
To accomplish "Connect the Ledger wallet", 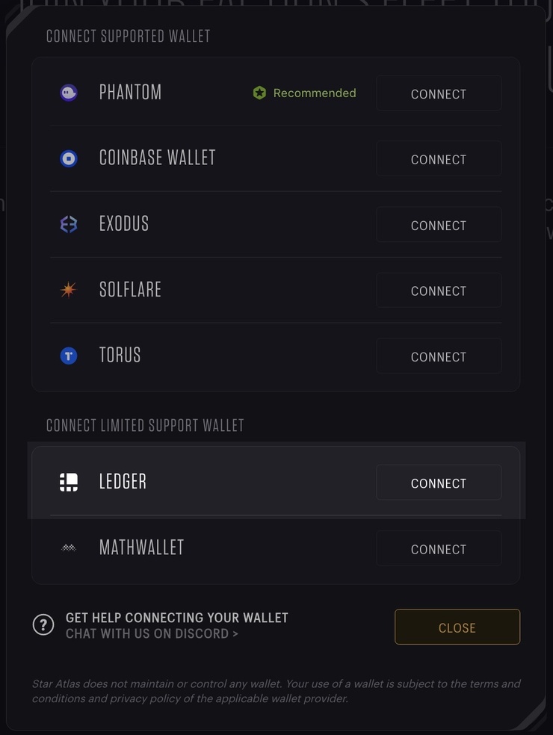I will [439, 483].
